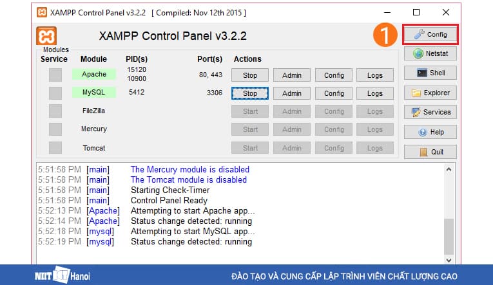
Task: View Mercury Logs
Action: pyautogui.click(x=375, y=129)
